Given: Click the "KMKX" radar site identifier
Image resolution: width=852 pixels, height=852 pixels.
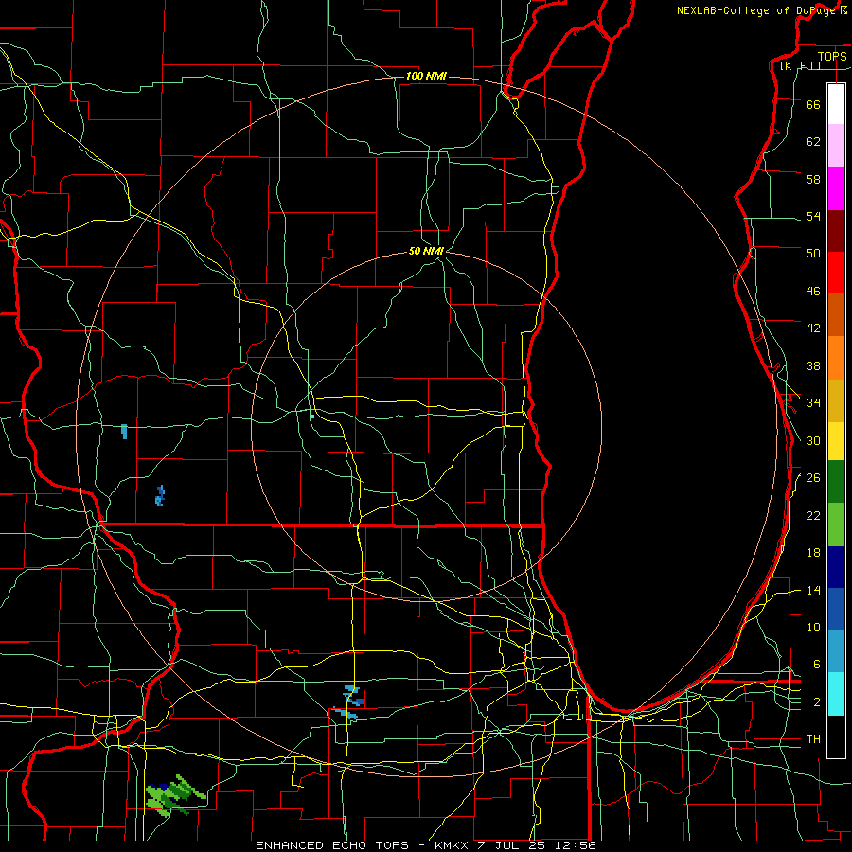Looking at the screenshot, I should click(x=453, y=845).
